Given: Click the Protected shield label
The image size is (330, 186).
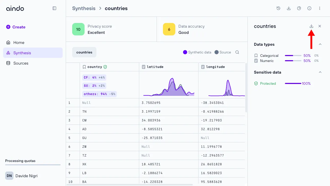Looking at the screenshot, I should point(265,83).
